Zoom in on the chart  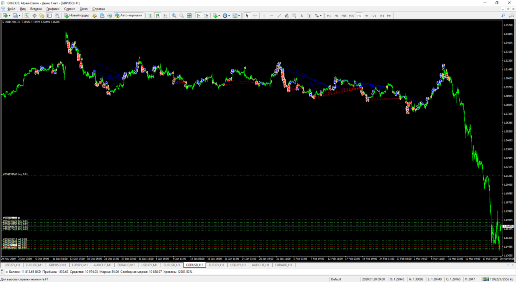[x=174, y=16]
